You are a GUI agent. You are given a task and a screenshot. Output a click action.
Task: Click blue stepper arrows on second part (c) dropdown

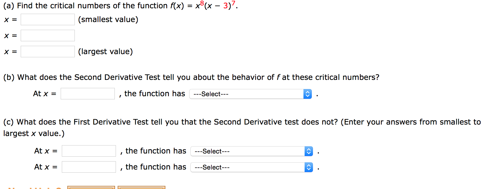[x=308, y=167]
